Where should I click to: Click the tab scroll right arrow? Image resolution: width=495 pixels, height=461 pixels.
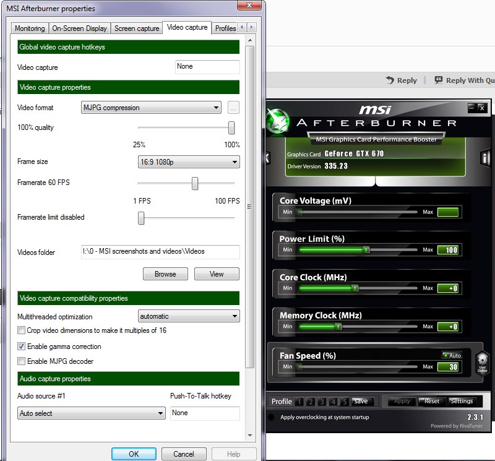click(x=251, y=27)
